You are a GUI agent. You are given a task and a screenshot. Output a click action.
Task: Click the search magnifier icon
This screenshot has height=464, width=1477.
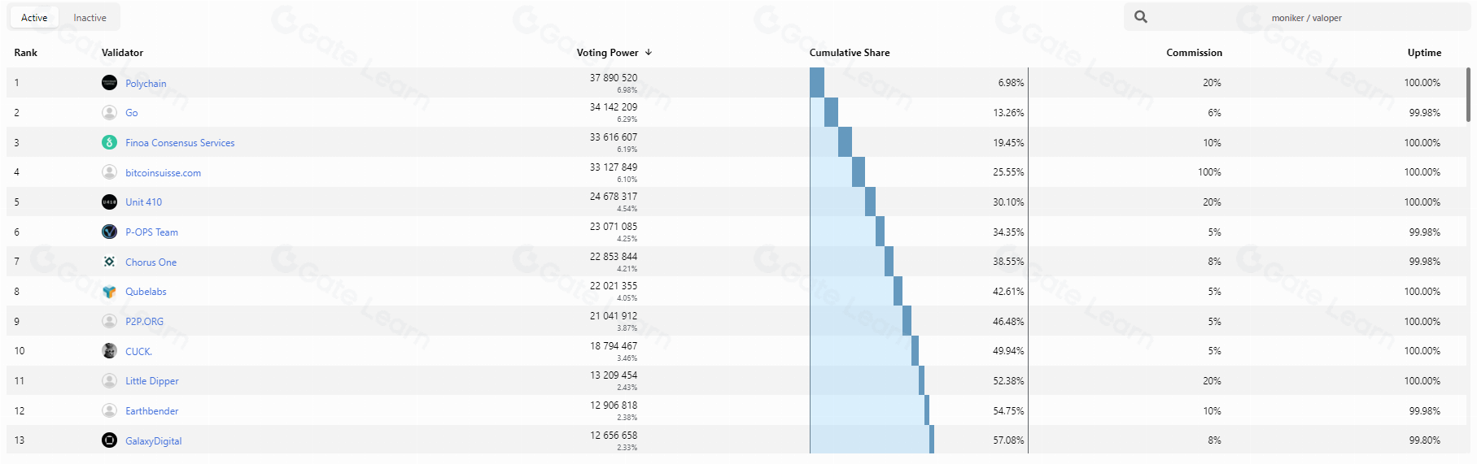click(1141, 17)
